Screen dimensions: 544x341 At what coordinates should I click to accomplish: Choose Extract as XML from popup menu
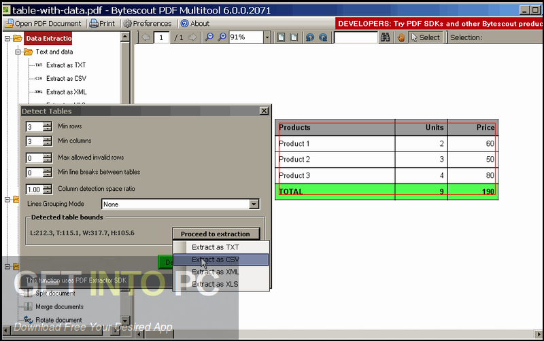221,272
